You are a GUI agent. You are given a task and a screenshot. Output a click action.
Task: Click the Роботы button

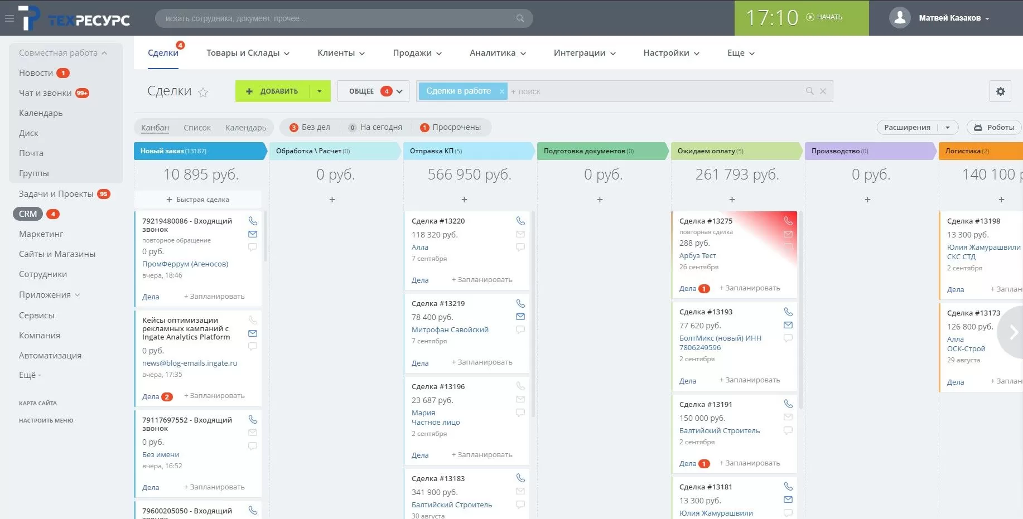(x=994, y=128)
